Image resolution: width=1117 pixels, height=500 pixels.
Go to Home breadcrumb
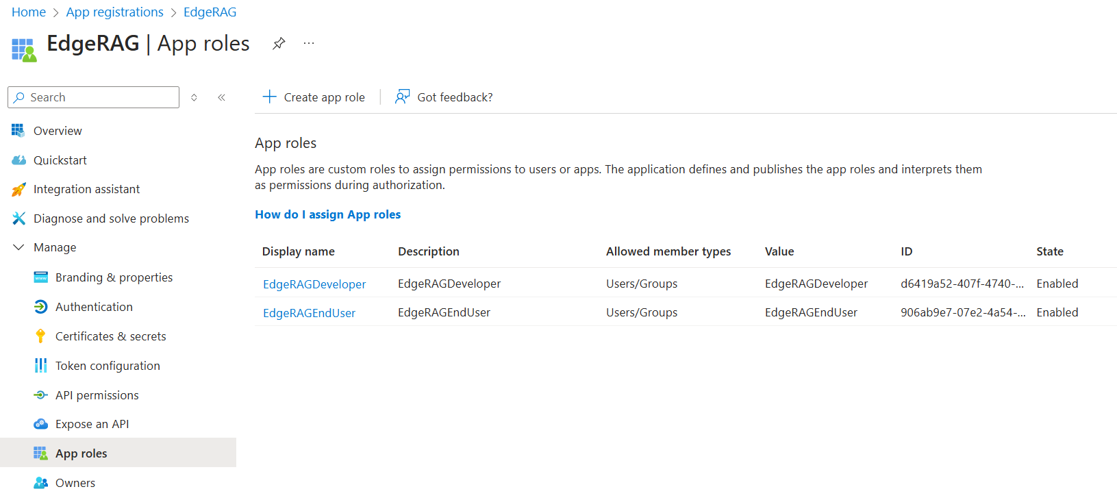(29, 12)
